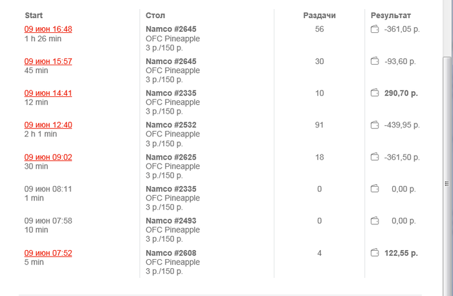Click the Раздачи column header

pyautogui.click(x=319, y=15)
